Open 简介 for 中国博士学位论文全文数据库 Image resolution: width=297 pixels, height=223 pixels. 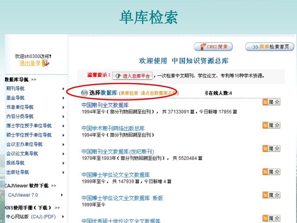click(271, 172)
